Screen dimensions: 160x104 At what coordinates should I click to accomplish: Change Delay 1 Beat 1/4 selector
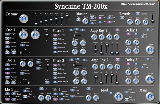pyautogui.click(x=143, y=37)
